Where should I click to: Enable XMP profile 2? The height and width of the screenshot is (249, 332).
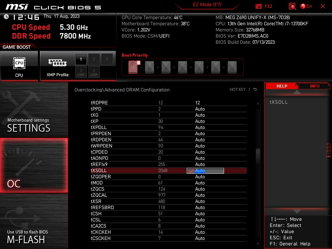94,59
